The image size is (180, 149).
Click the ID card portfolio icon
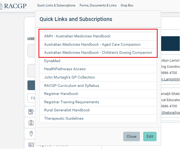point(31,145)
